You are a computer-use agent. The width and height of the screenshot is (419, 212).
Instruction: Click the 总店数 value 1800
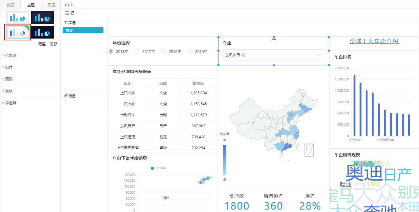237,206
